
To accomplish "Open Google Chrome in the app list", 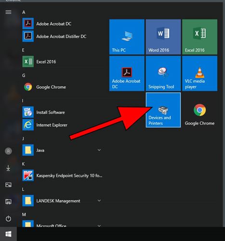I will (63, 87).
